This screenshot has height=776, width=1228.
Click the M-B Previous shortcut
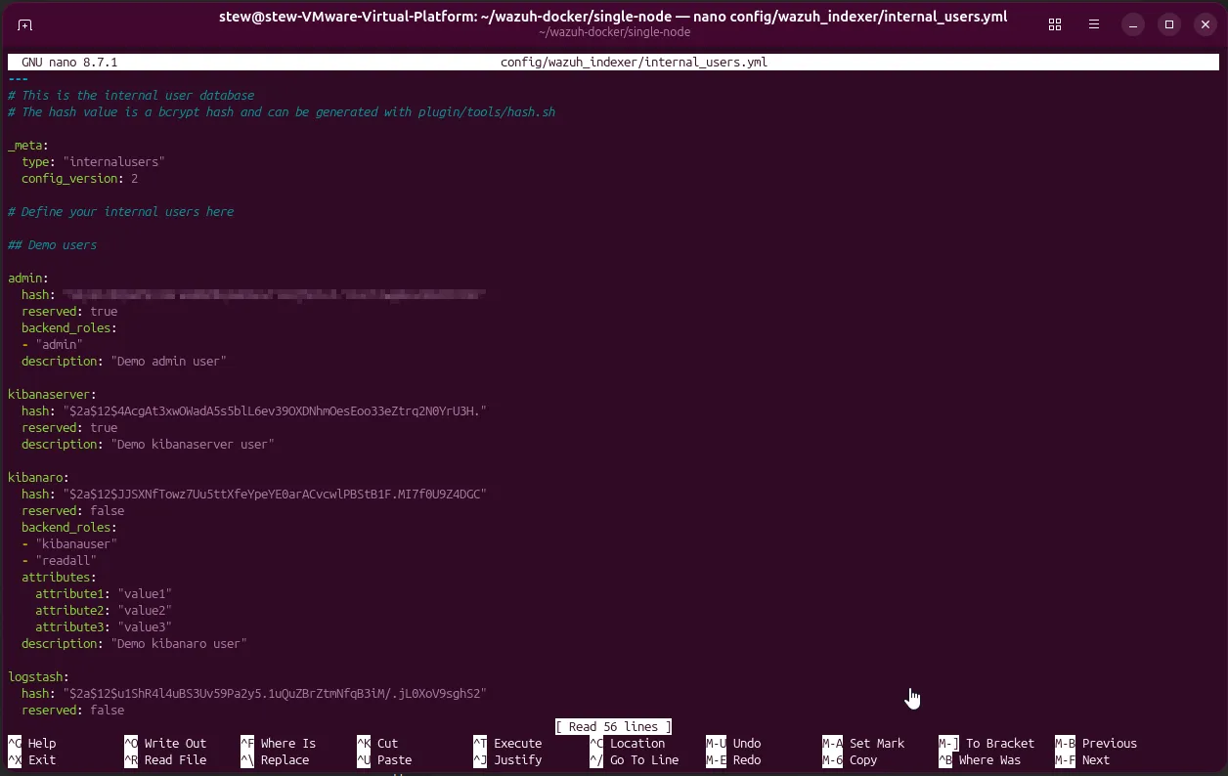pos(1096,744)
